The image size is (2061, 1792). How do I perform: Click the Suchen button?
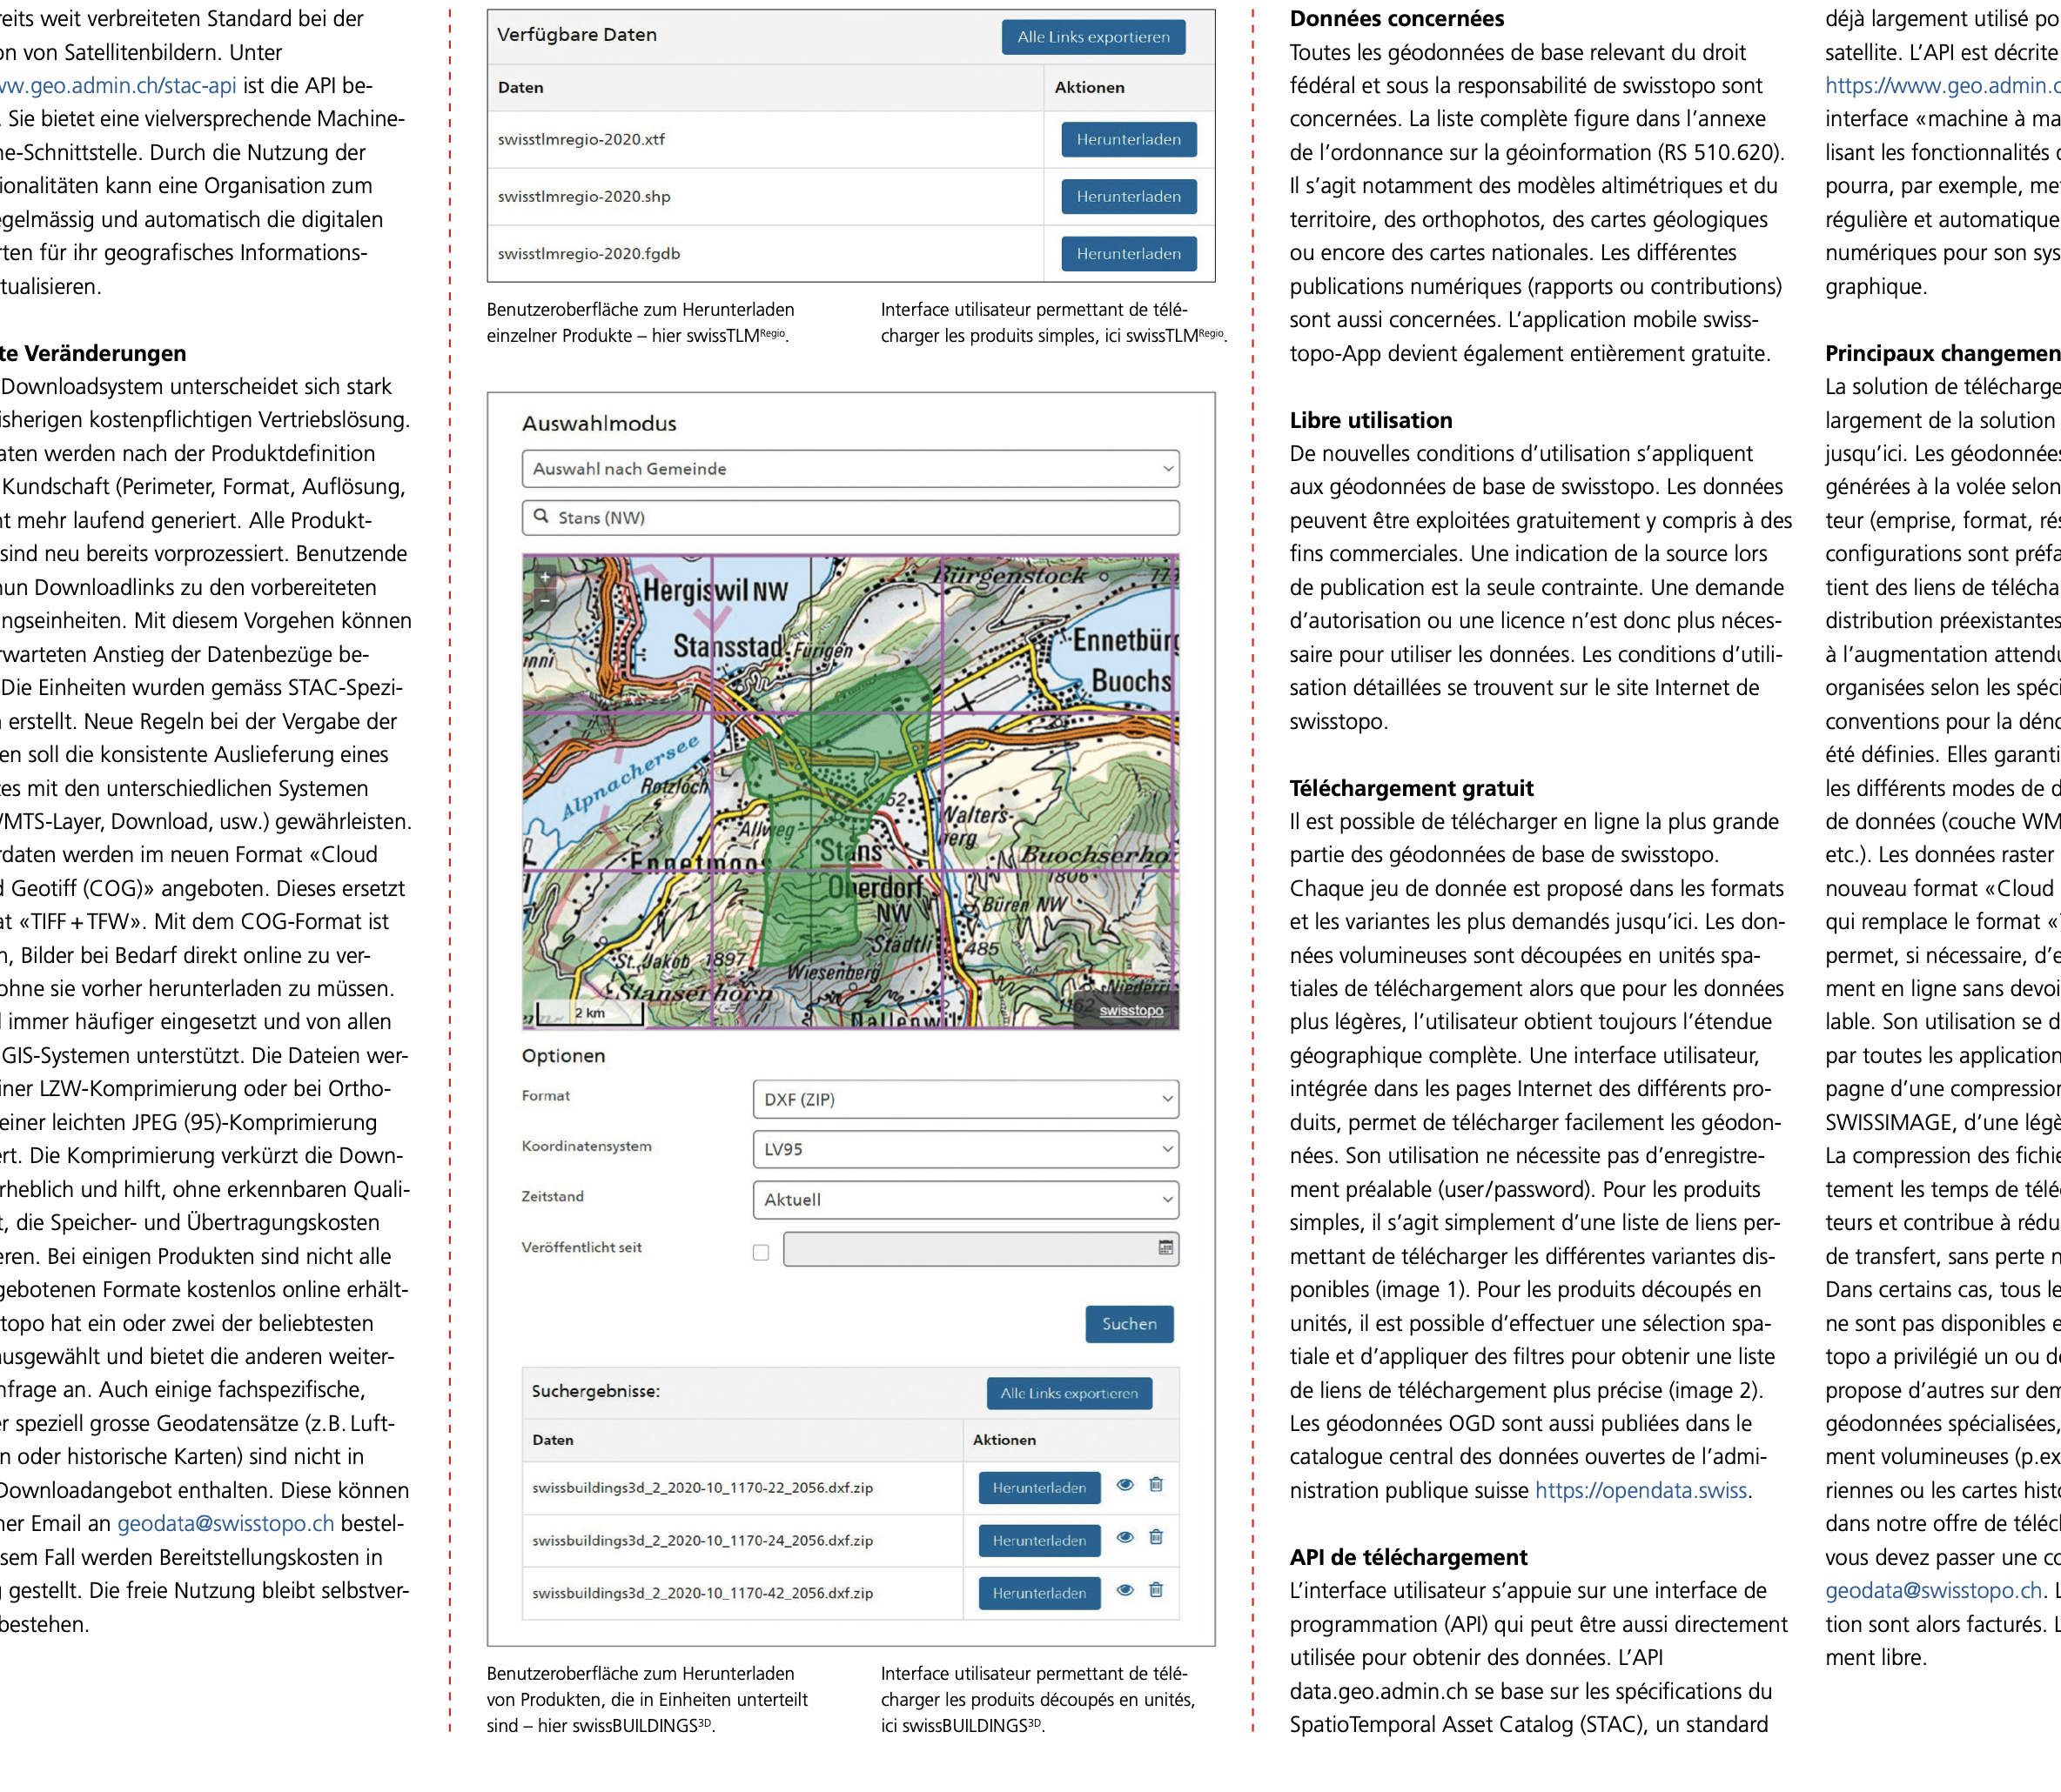[x=1130, y=1324]
